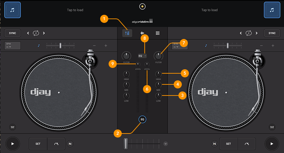Click the minus pitch bend on right deck
This screenshot has height=153, width=284.
click(261, 46)
